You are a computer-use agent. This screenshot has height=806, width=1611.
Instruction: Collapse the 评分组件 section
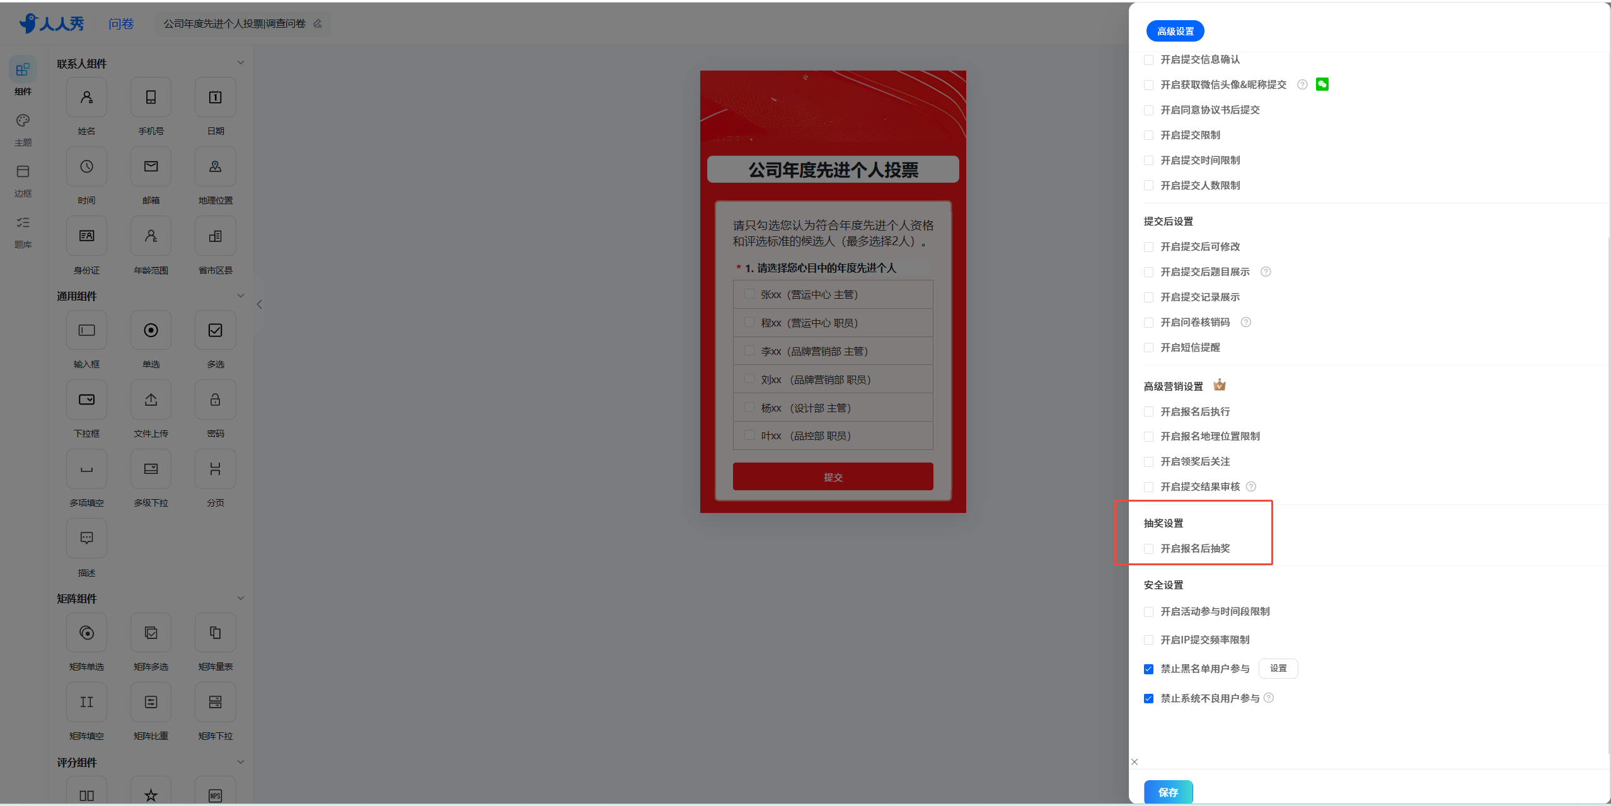click(240, 762)
